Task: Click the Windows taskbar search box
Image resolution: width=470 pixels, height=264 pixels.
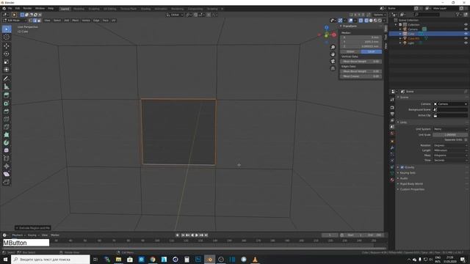Action: pyautogui.click(x=51, y=259)
